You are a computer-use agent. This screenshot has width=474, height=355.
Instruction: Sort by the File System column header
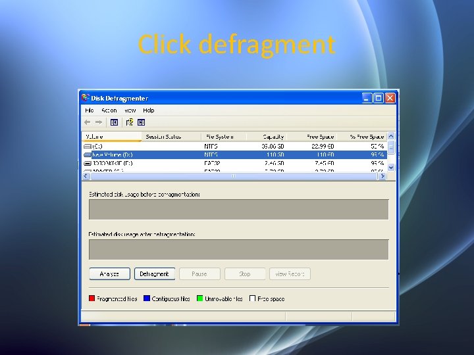pos(224,137)
